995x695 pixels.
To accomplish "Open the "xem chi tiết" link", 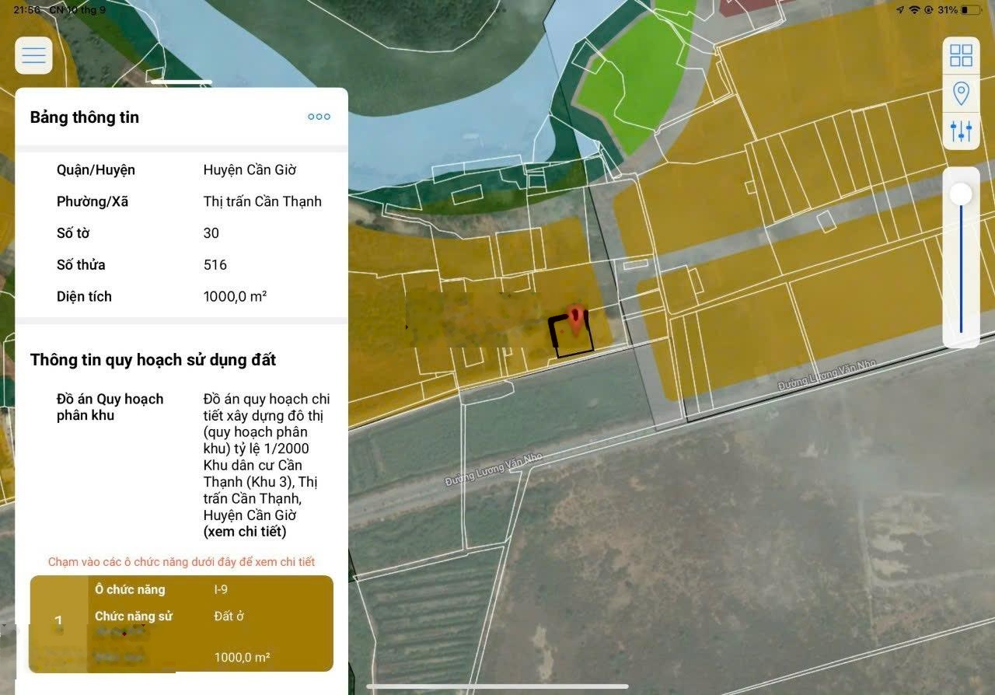I will (x=245, y=532).
